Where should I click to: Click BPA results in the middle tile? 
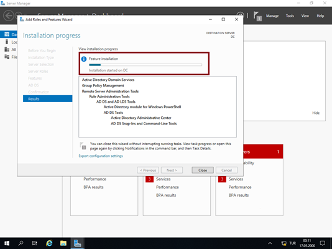coord(166,195)
